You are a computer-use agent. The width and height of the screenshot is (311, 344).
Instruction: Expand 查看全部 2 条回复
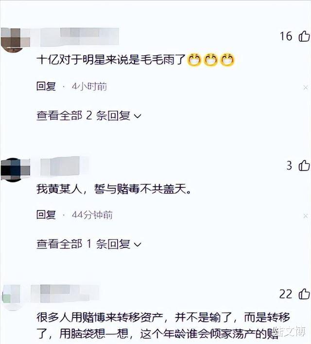88,116
